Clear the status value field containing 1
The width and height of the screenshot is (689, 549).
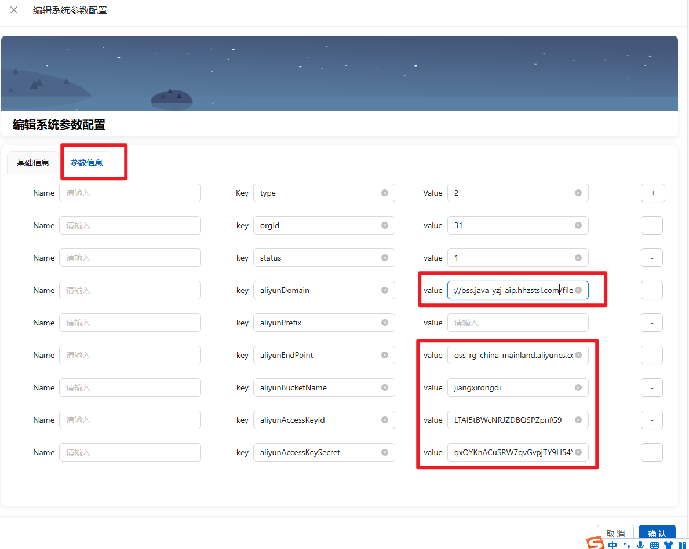[x=578, y=258]
